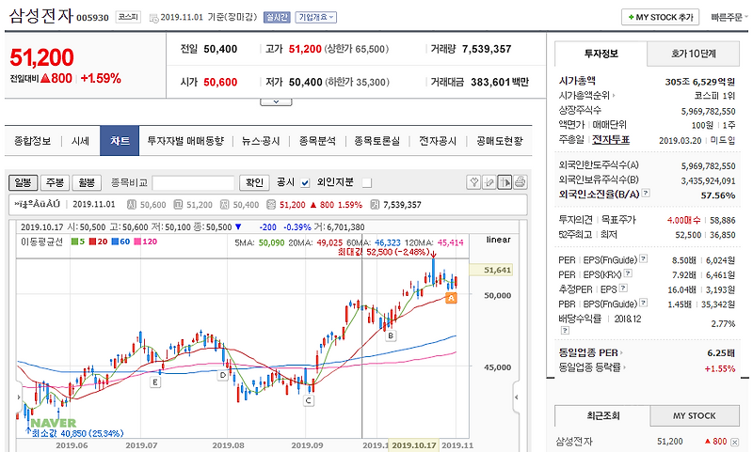Switch to 주봉 weekly chart
The height and width of the screenshot is (452, 753).
click(x=55, y=182)
